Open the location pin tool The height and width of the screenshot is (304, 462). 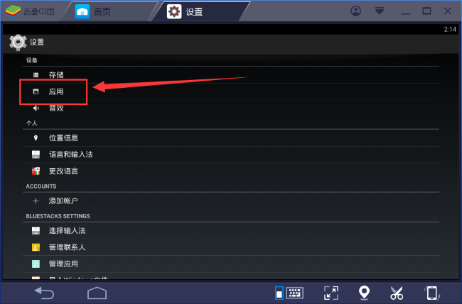[364, 293]
